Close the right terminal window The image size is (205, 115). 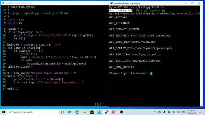[x=199, y=3]
